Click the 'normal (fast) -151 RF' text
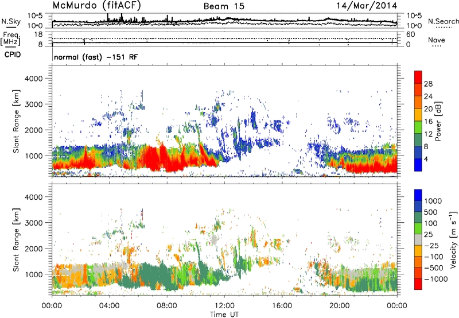Viewport: 459px width, 318px height. 96,57
